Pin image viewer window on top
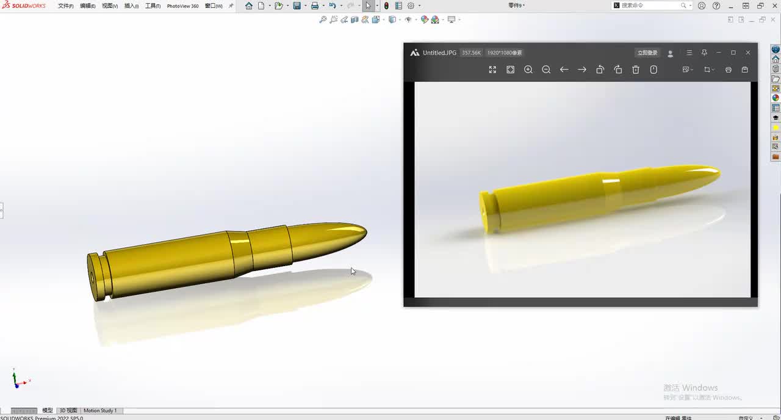Screen dimensions: 781x420 click(704, 52)
